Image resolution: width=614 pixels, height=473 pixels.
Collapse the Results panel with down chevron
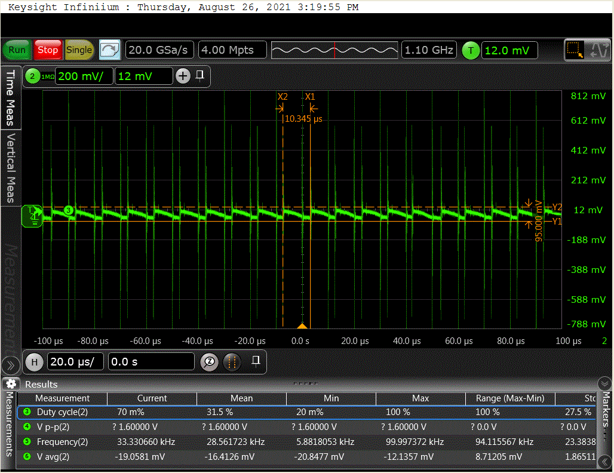604,383
